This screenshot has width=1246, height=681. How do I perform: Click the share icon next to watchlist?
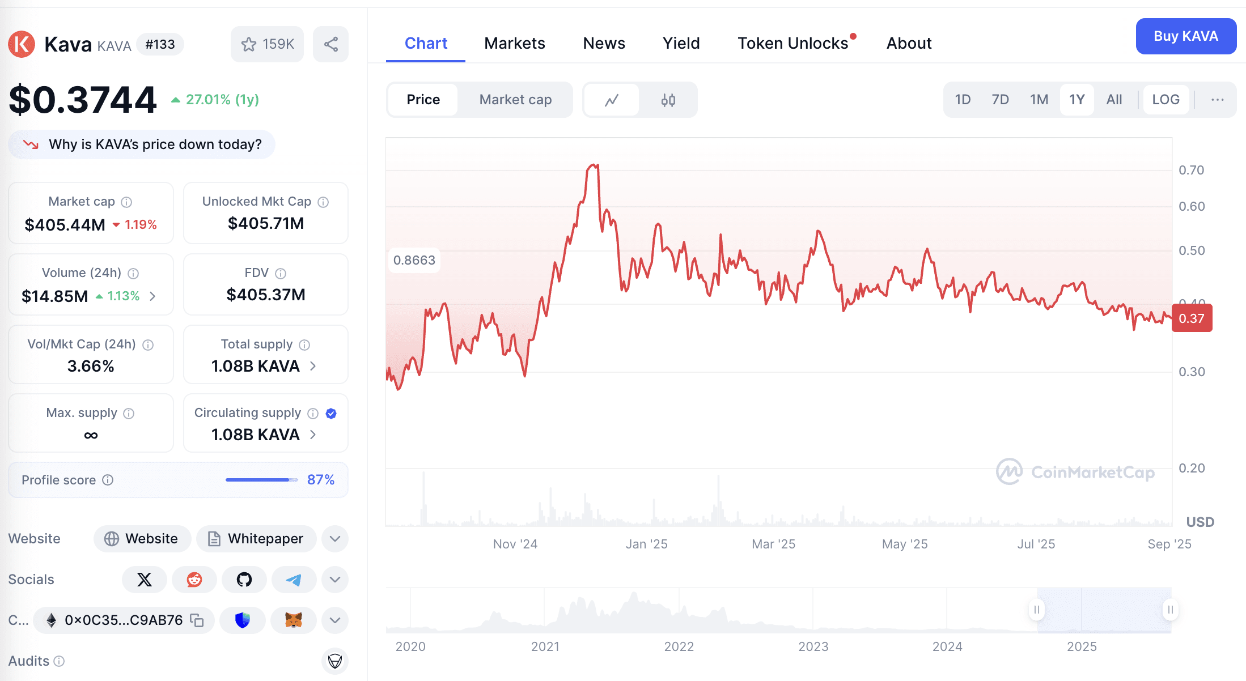(331, 44)
